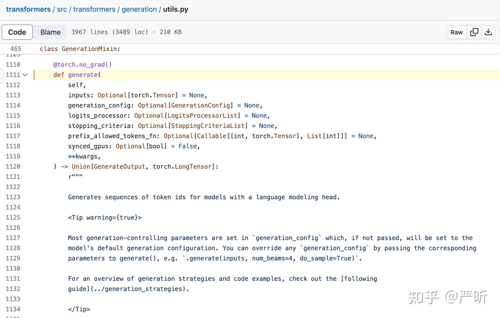
Task: Select the Code tab
Action: click(17, 32)
